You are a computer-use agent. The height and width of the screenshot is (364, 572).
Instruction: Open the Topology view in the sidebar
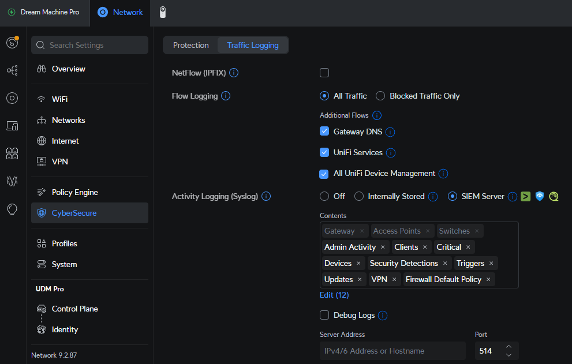point(12,70)
